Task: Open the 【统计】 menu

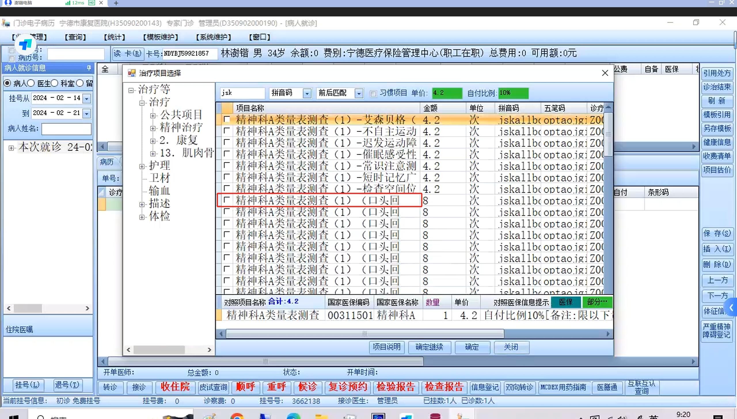Action: click(114, 37)
